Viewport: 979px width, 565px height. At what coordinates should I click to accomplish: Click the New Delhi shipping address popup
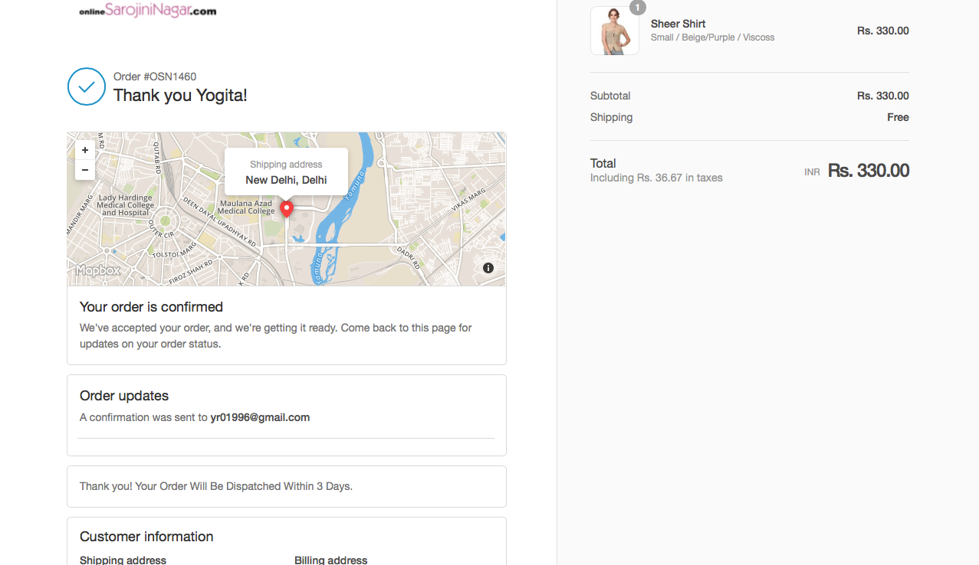286,172
